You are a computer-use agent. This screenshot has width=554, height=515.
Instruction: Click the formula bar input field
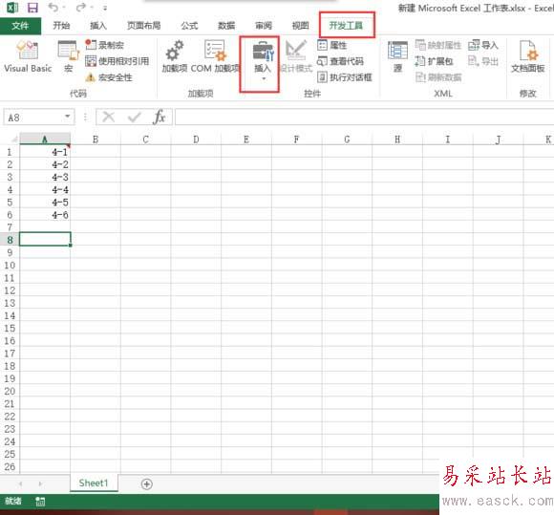tap(364, 117)
